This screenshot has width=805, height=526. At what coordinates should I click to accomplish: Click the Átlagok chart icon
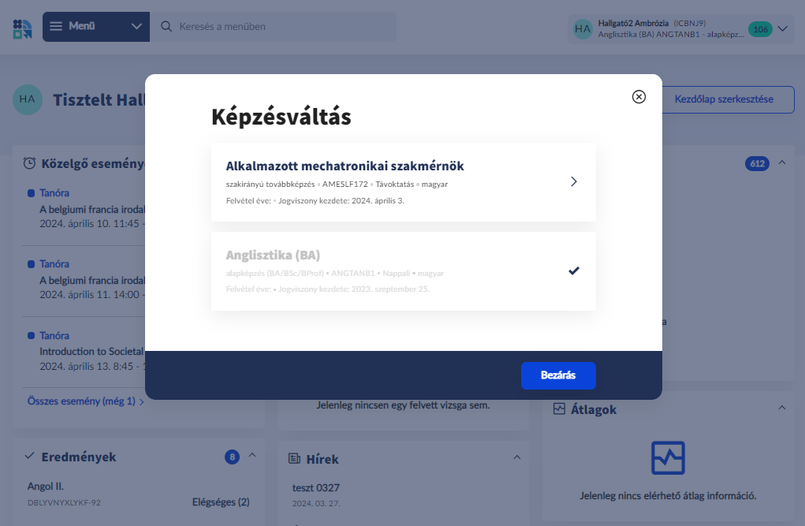(560, 409)
